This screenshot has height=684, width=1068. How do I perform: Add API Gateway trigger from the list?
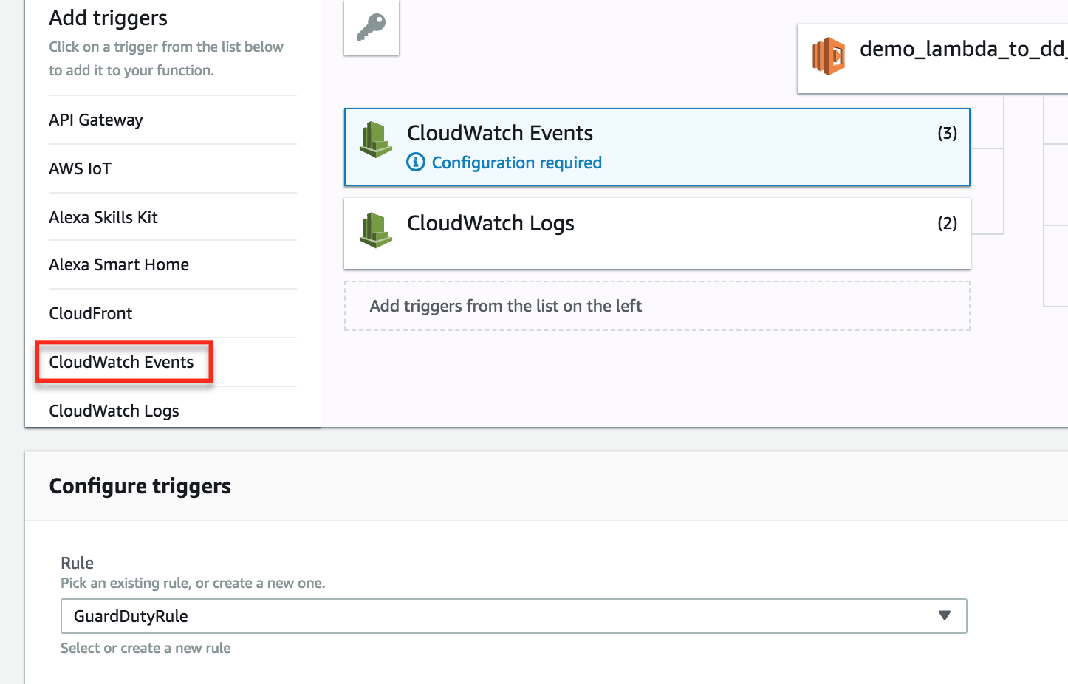pos(96,120)
